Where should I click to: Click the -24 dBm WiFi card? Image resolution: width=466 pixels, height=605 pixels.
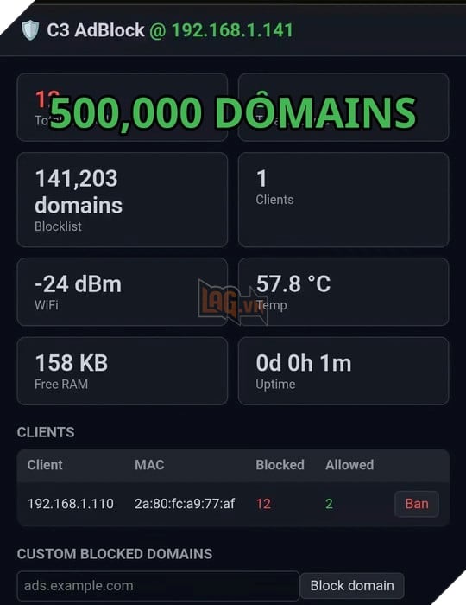pyautogui.click(x=123, y=292)
